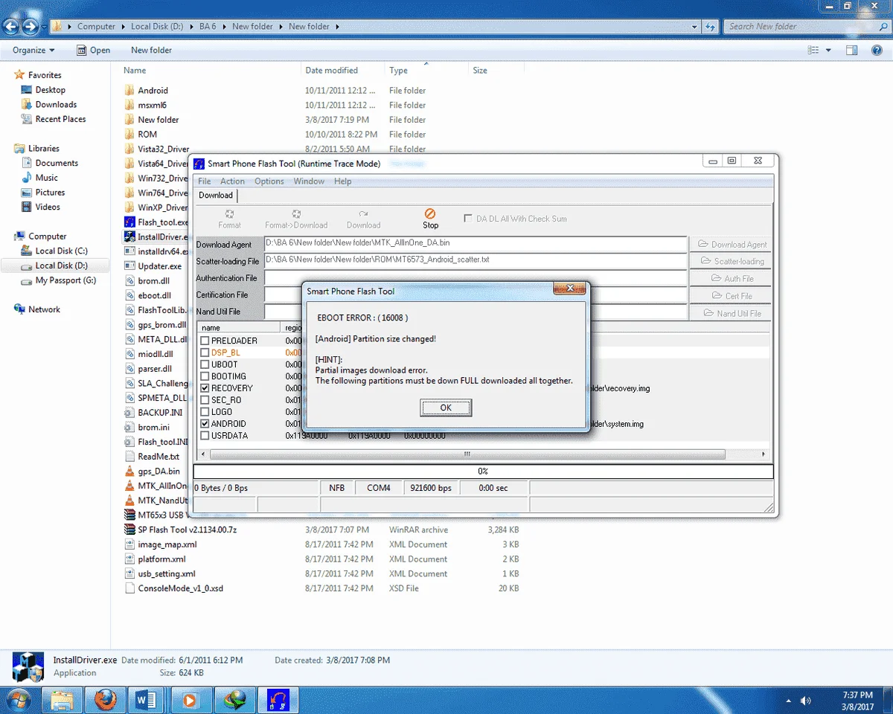Open Microsoft Word from the taskbar
The width and height of the screenshot is (893, 714).
click(x=147, y=700)
